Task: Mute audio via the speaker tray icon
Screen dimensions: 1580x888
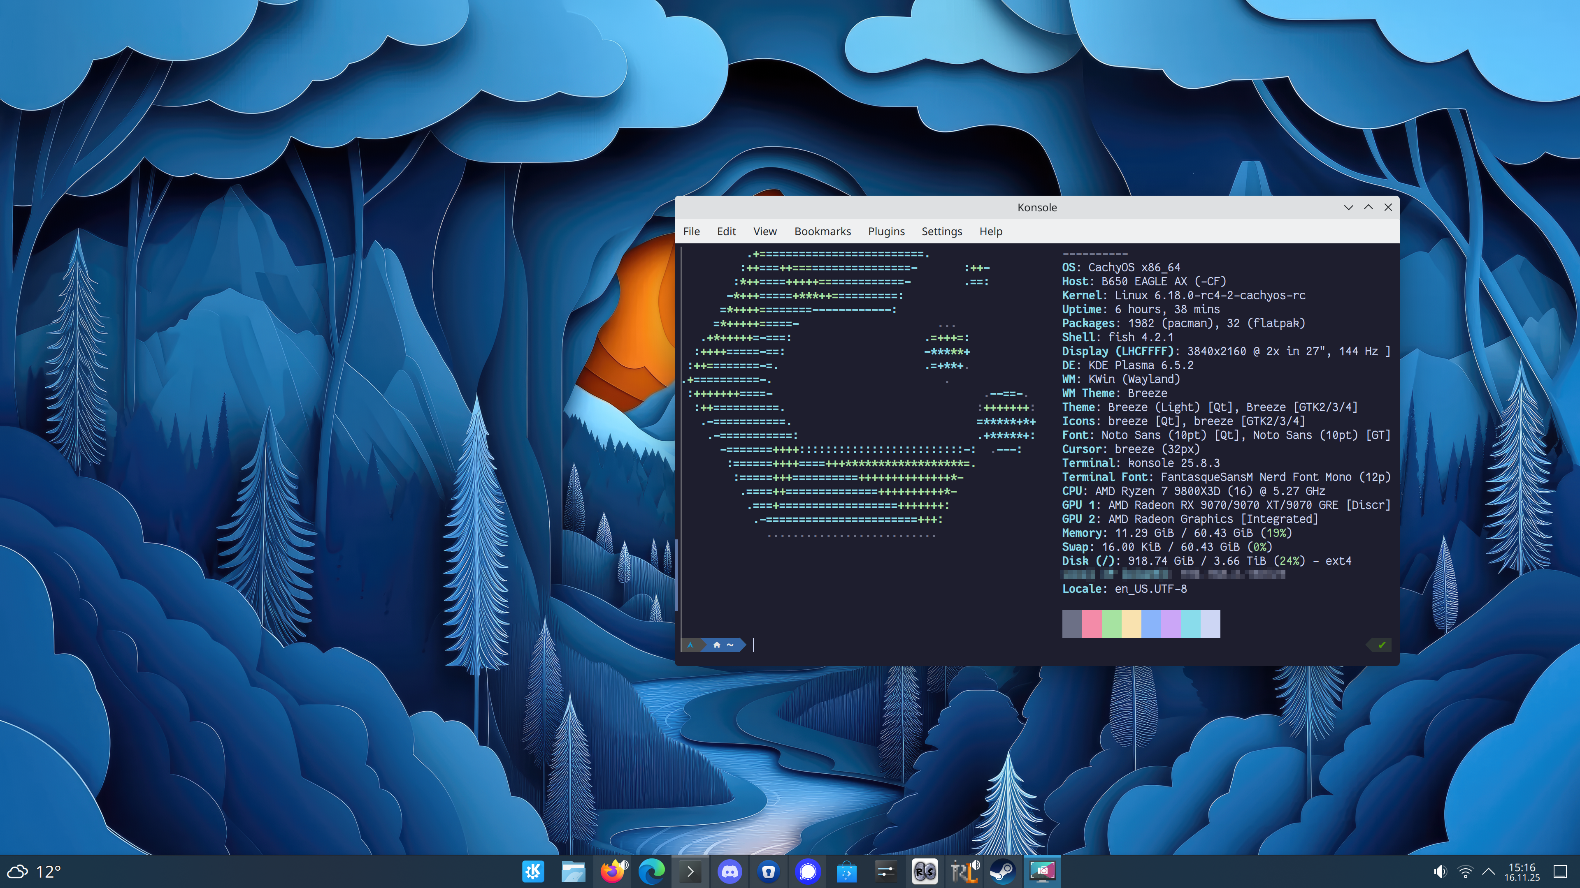Action: (1440, 871)
